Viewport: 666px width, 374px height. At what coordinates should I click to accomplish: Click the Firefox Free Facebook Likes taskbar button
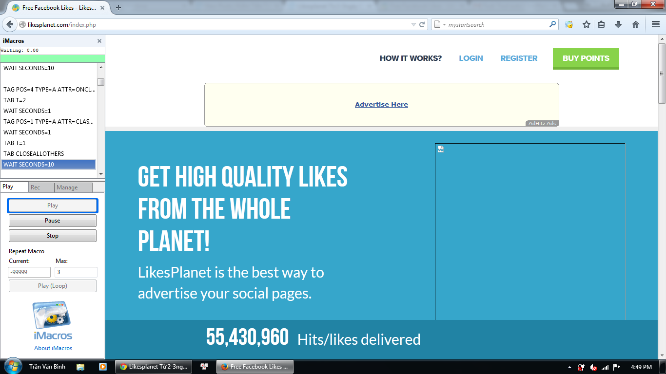point(255,367)
